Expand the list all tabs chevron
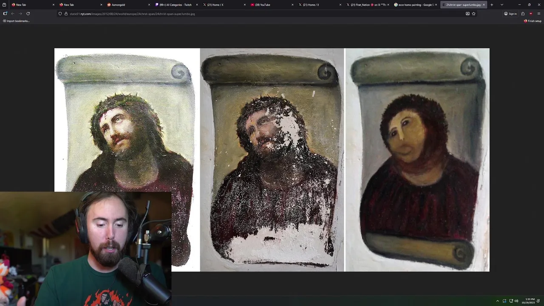The width and height of the screenshot is (544, 306). tap(502, 5)
